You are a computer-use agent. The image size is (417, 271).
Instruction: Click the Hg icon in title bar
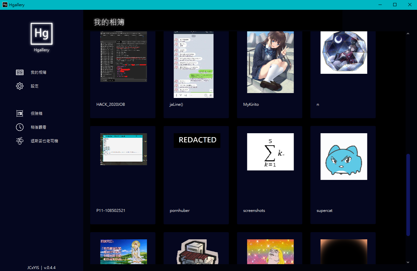pyautogui.click(x=5, y=5)
